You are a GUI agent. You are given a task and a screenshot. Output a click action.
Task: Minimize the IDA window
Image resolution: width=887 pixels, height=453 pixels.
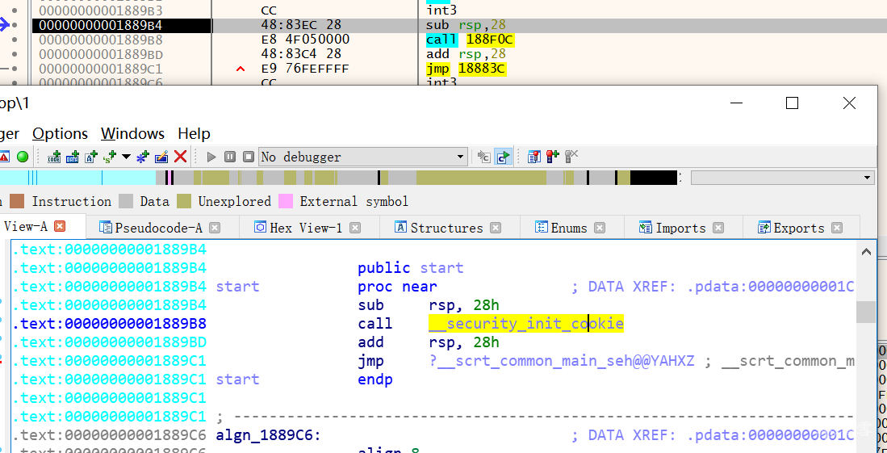736,103
